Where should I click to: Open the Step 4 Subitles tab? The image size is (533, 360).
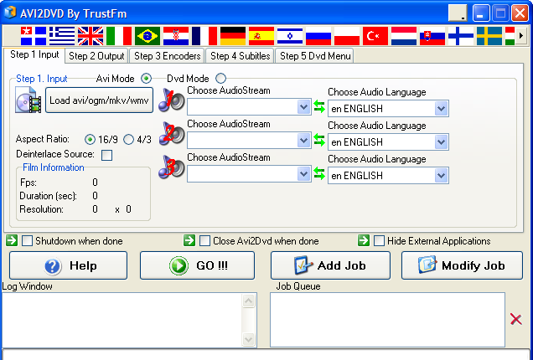pos(241,56)
